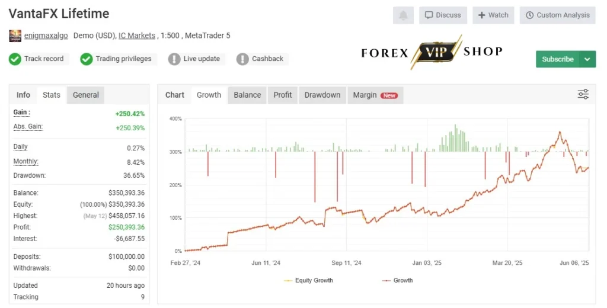Click the bell notification icon
This screenshot has width=607, height=308.
click(x=403, y=15)
